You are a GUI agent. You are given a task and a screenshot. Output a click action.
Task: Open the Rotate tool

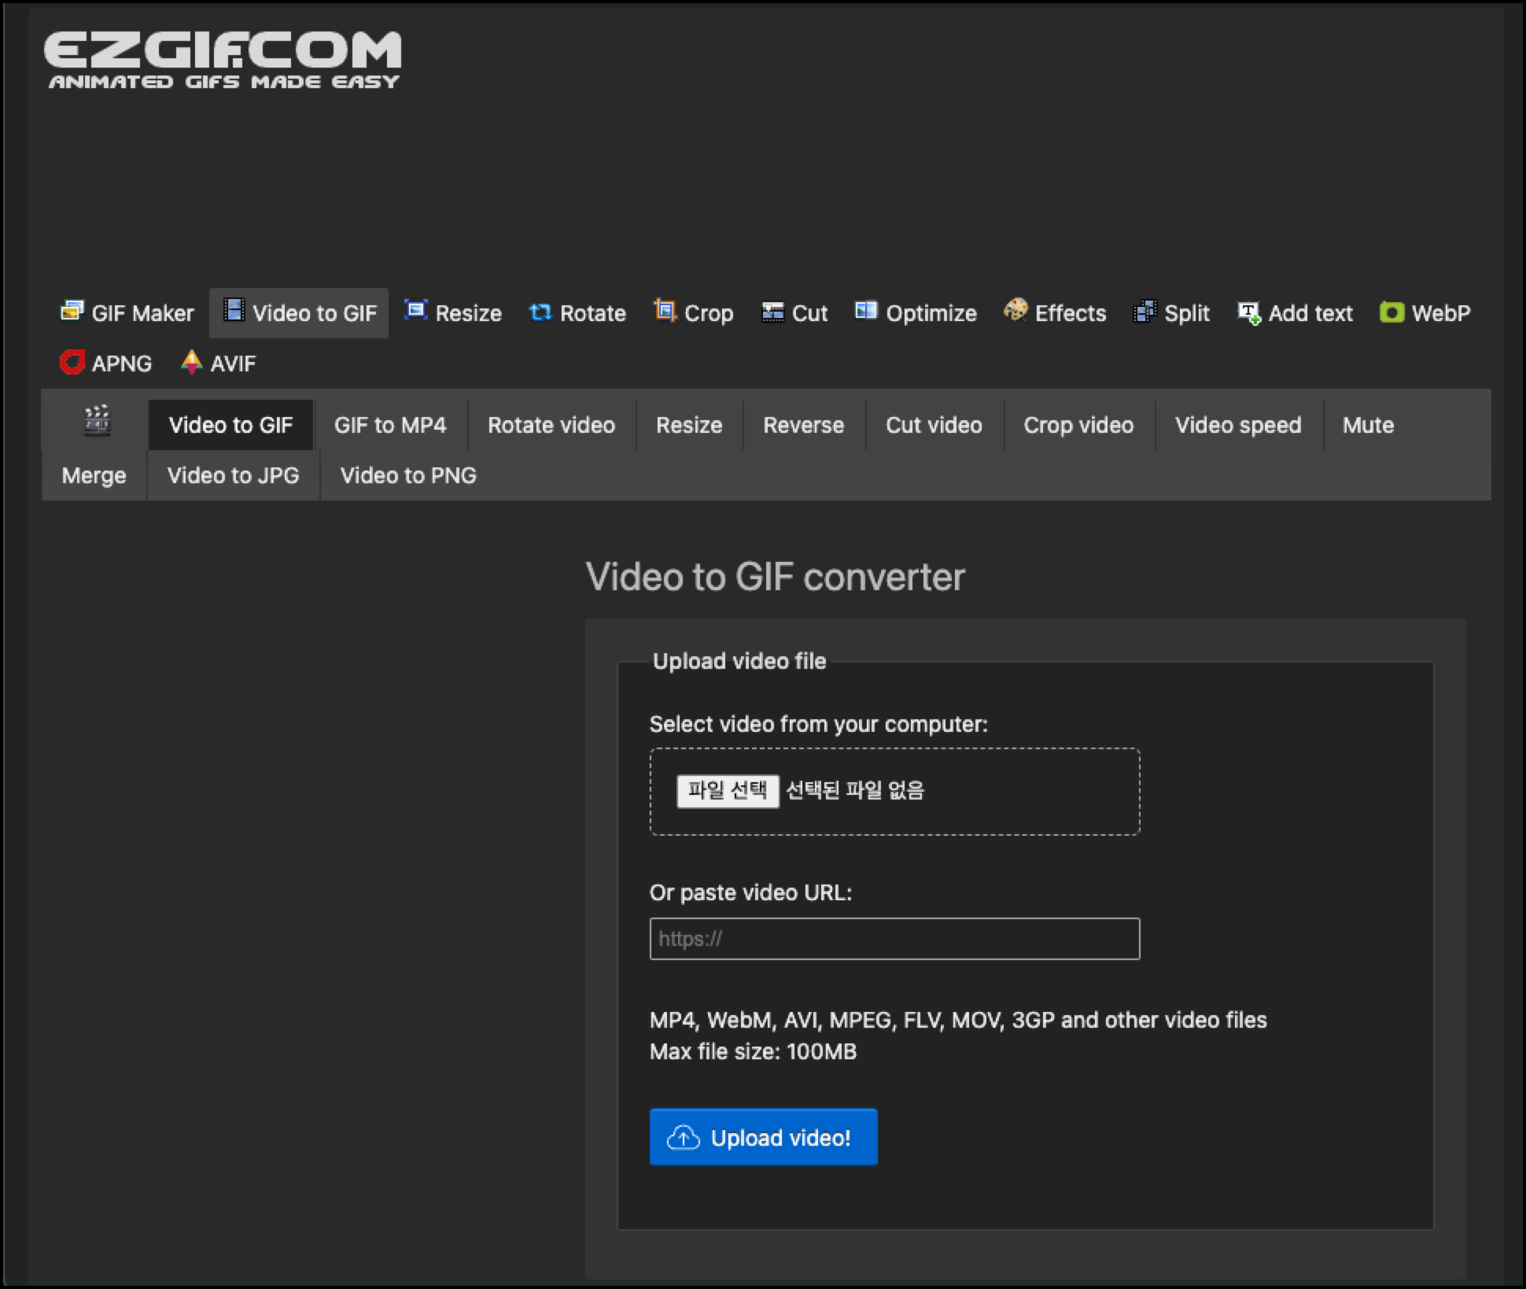[x=577, y=312]
